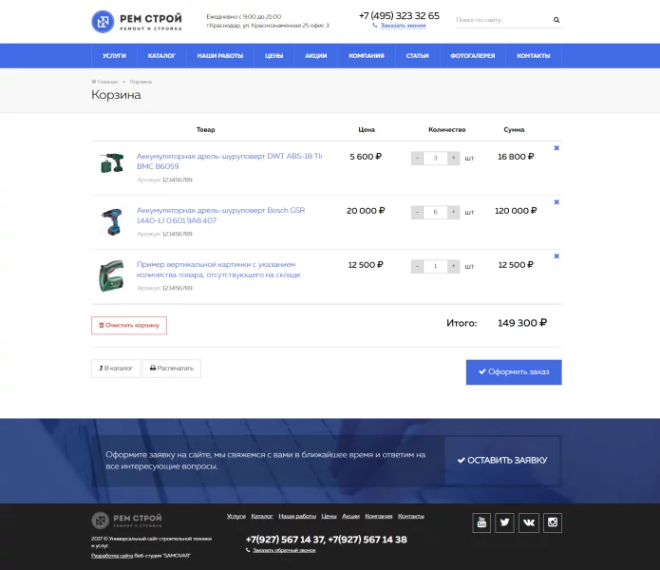Open the VK social link
660x570 pixels.
pos(529,522)
